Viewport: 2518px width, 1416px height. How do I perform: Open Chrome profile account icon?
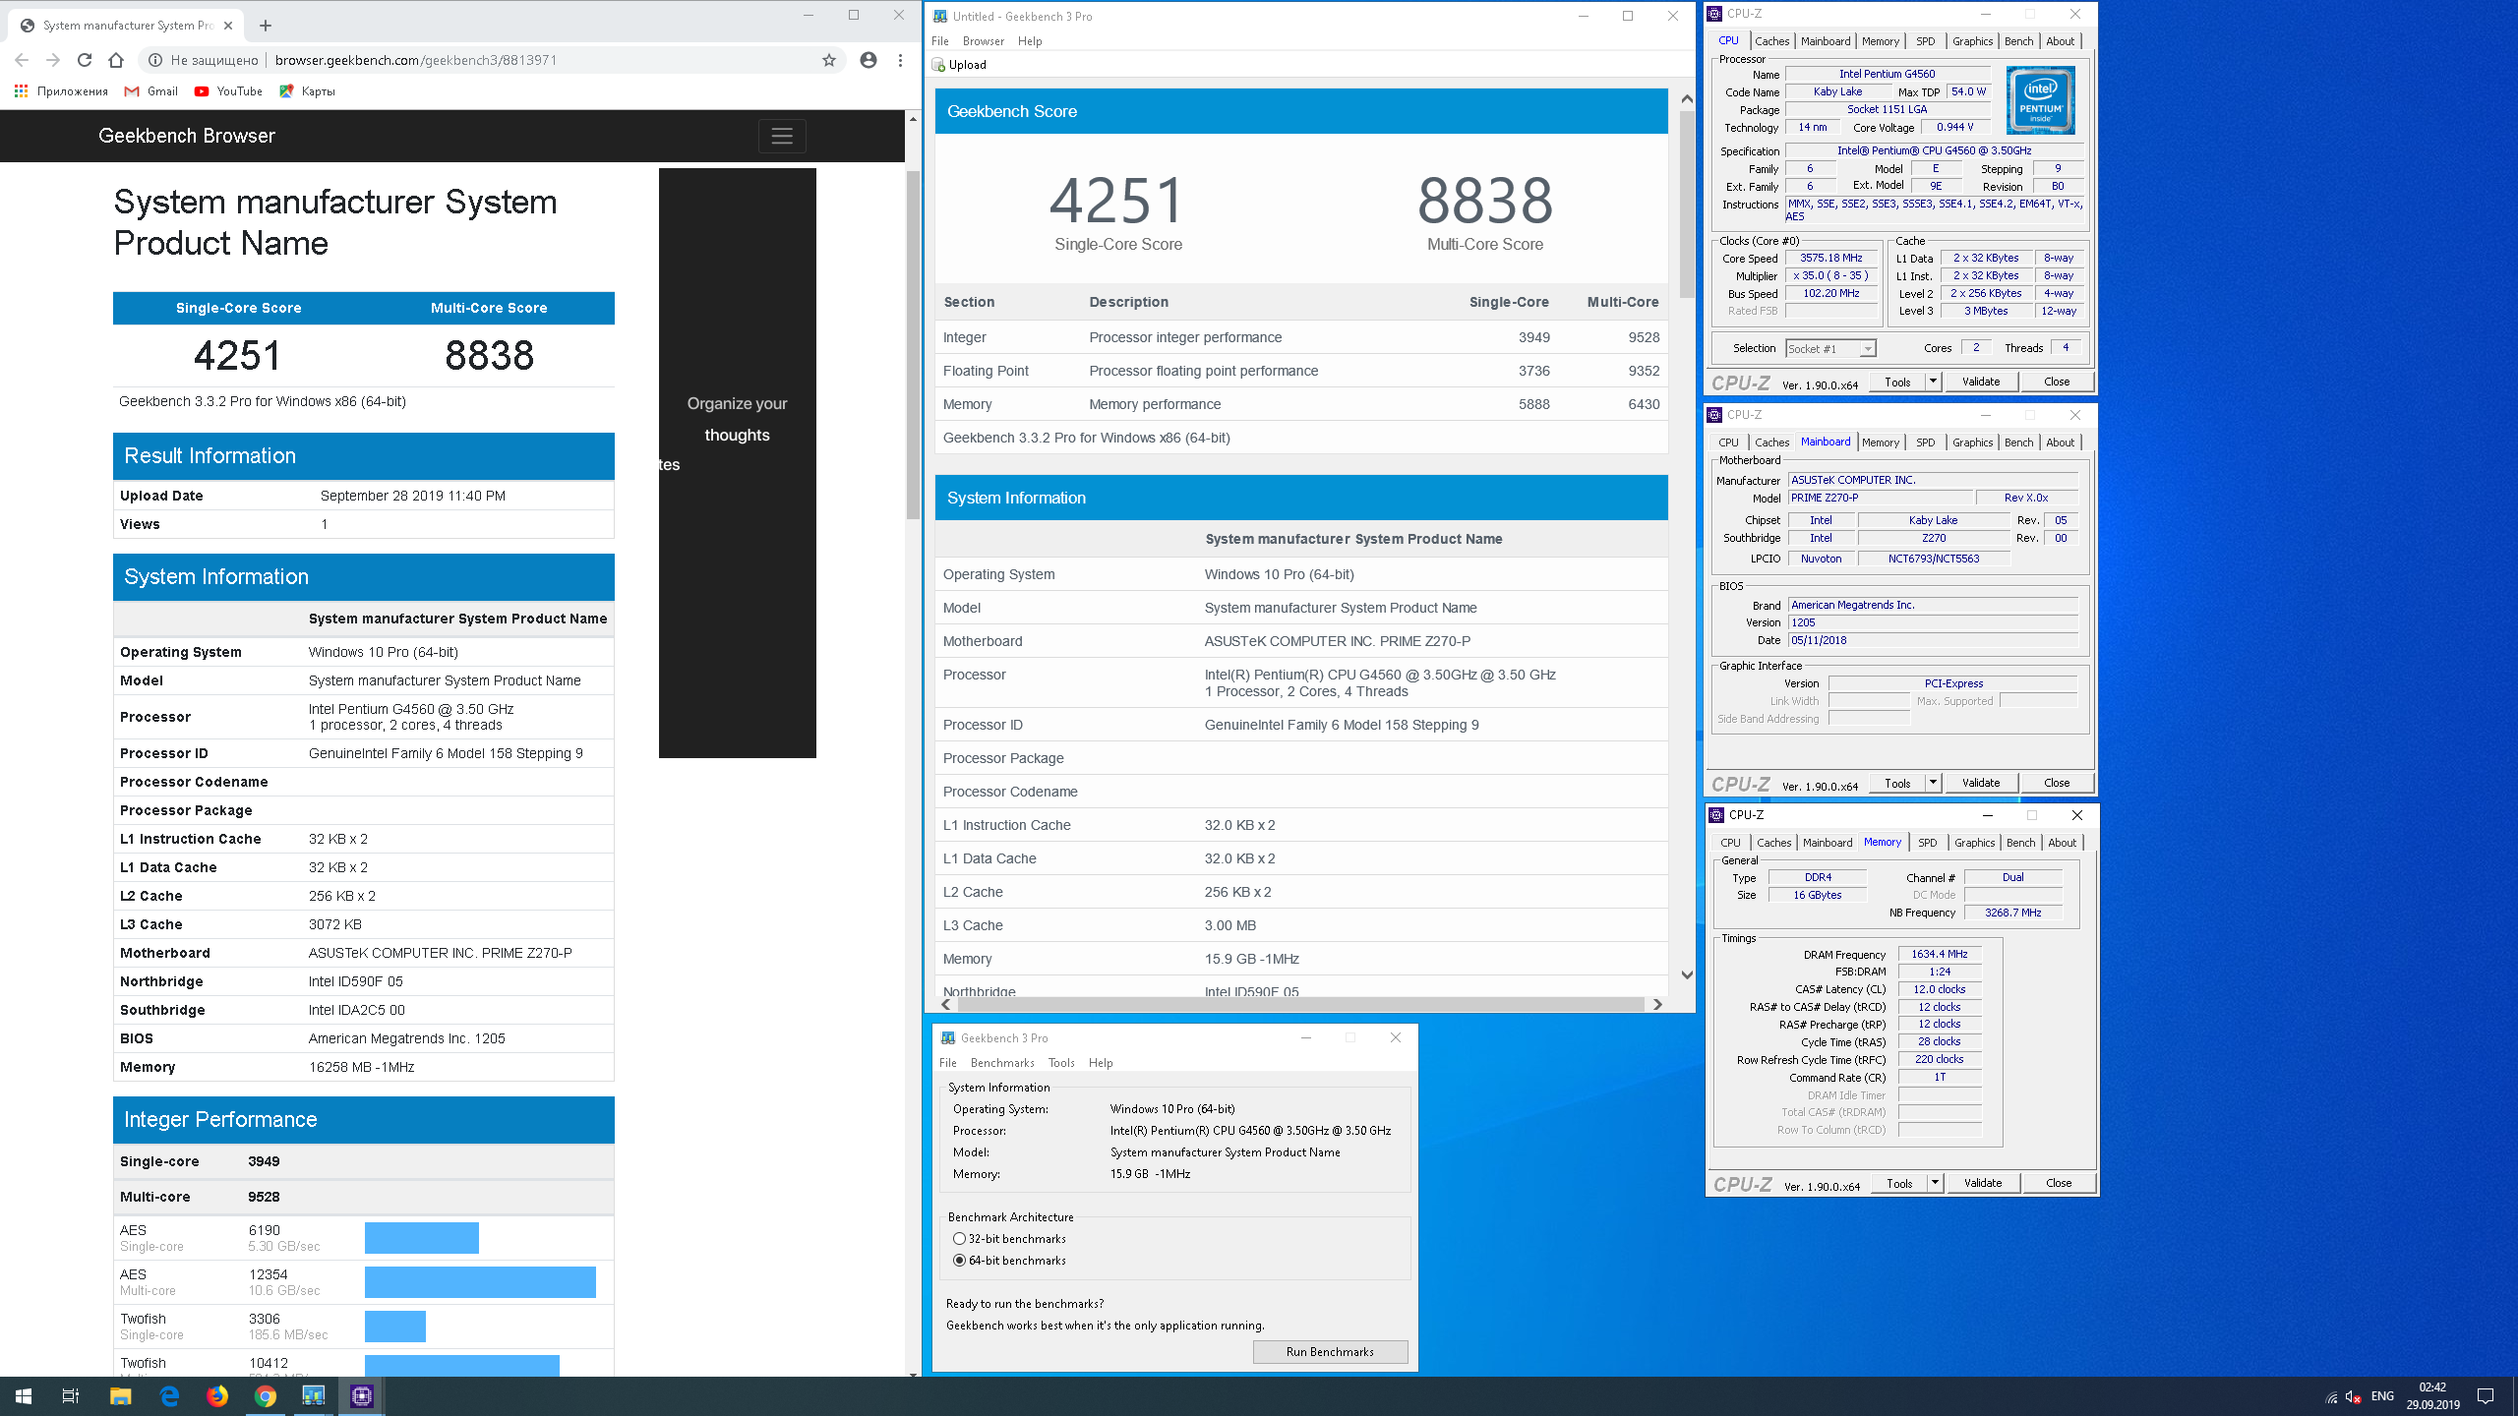pos(869,60)
